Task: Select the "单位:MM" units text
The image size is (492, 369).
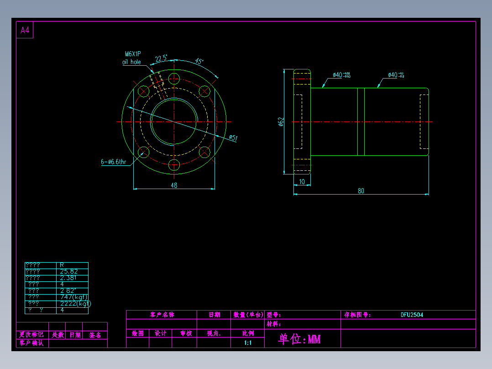Action: 299,339
